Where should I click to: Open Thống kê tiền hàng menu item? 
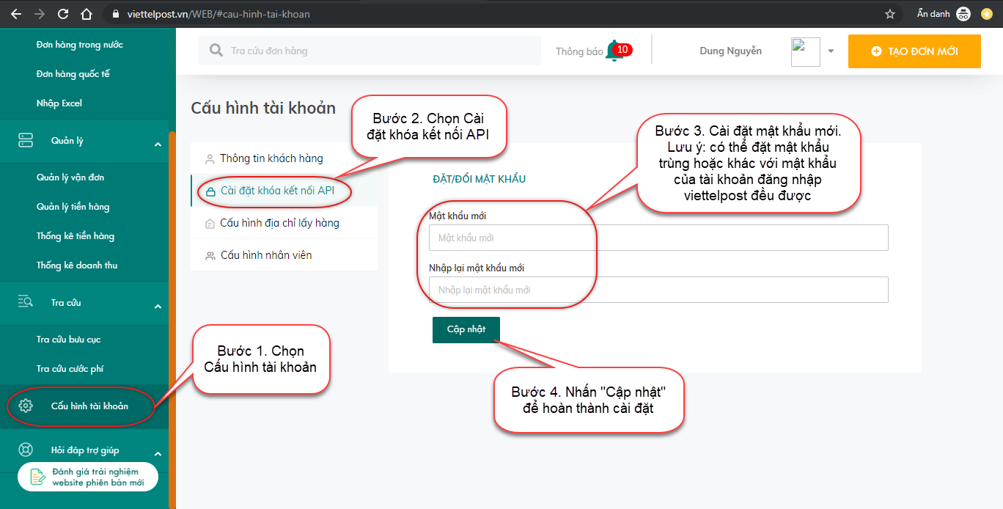coord(76,236)
